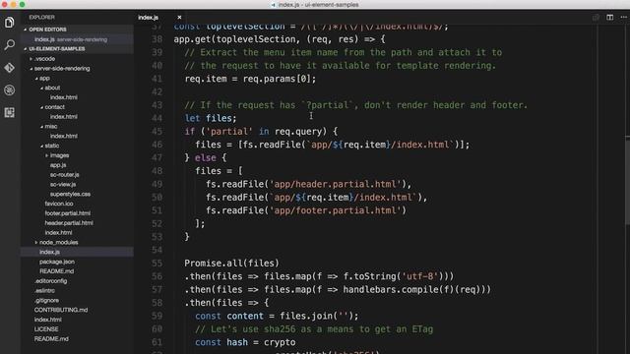Click the Open Changes icon in editor title

coord(596,18)
